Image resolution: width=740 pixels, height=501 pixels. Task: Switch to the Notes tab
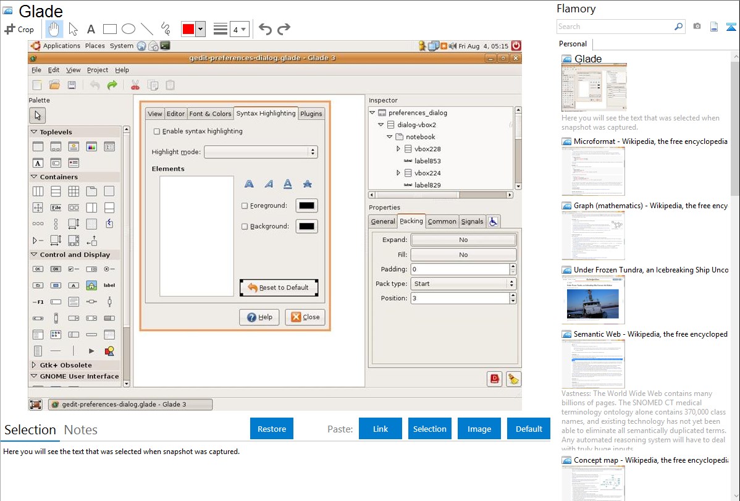tap(81, 430)
